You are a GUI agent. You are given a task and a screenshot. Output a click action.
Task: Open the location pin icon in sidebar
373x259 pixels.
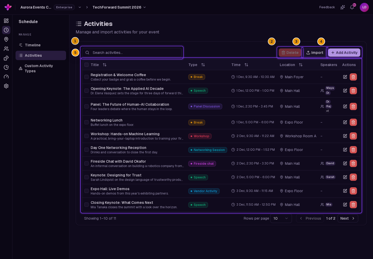(6, 39)
